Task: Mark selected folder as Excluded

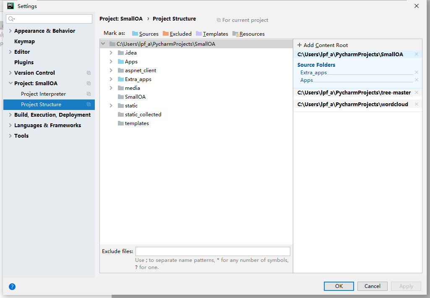Action: pyautogui.click(x=177, y=34)
